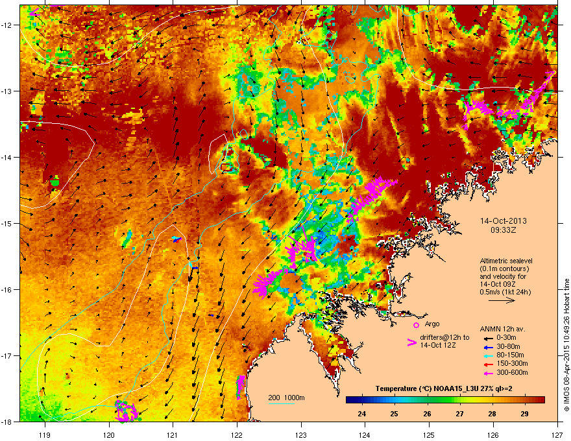Click the magenta arrow beside 300-600m

488,374
